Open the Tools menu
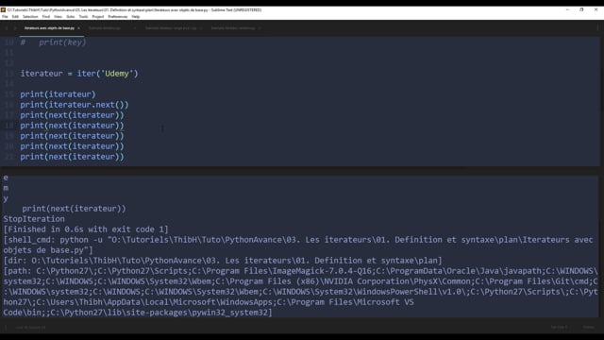 (83, 17)
